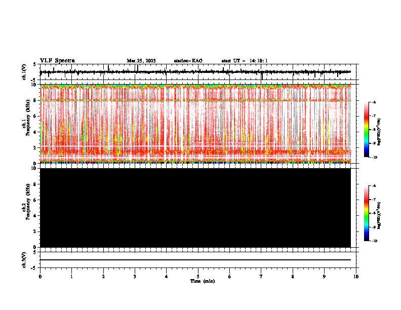Click the "-7" tick on ch.1 colorbar

pos(374,116)
